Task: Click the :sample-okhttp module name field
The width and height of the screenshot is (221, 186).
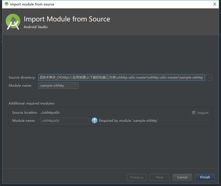Action: tap(58, 86)
